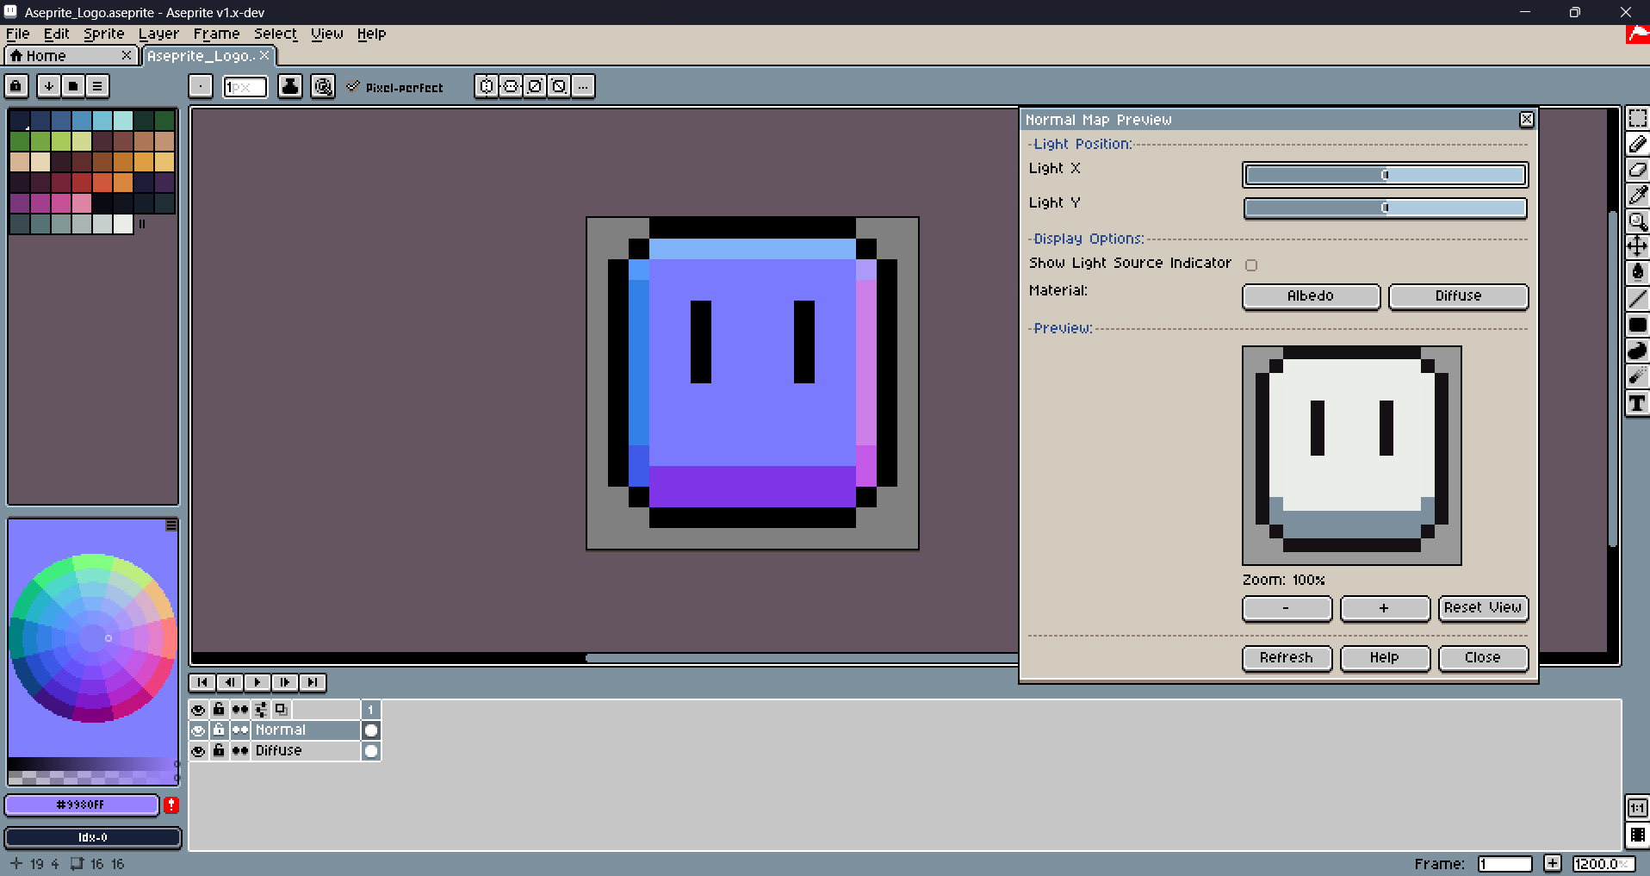Select the Line tool
This screenshot has height=876, width=1650.
[x=1637, y=299]
